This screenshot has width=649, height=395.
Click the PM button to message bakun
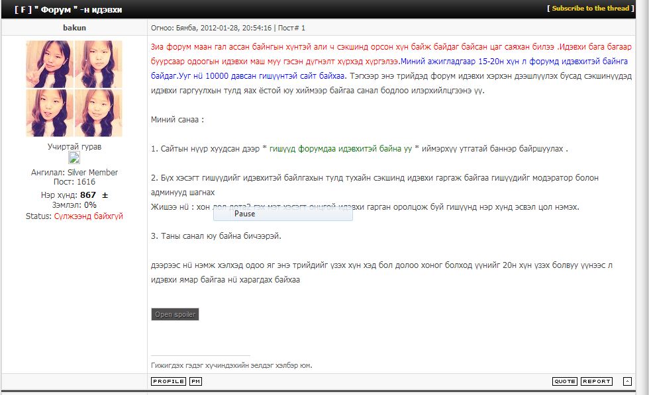pos(196,381)
